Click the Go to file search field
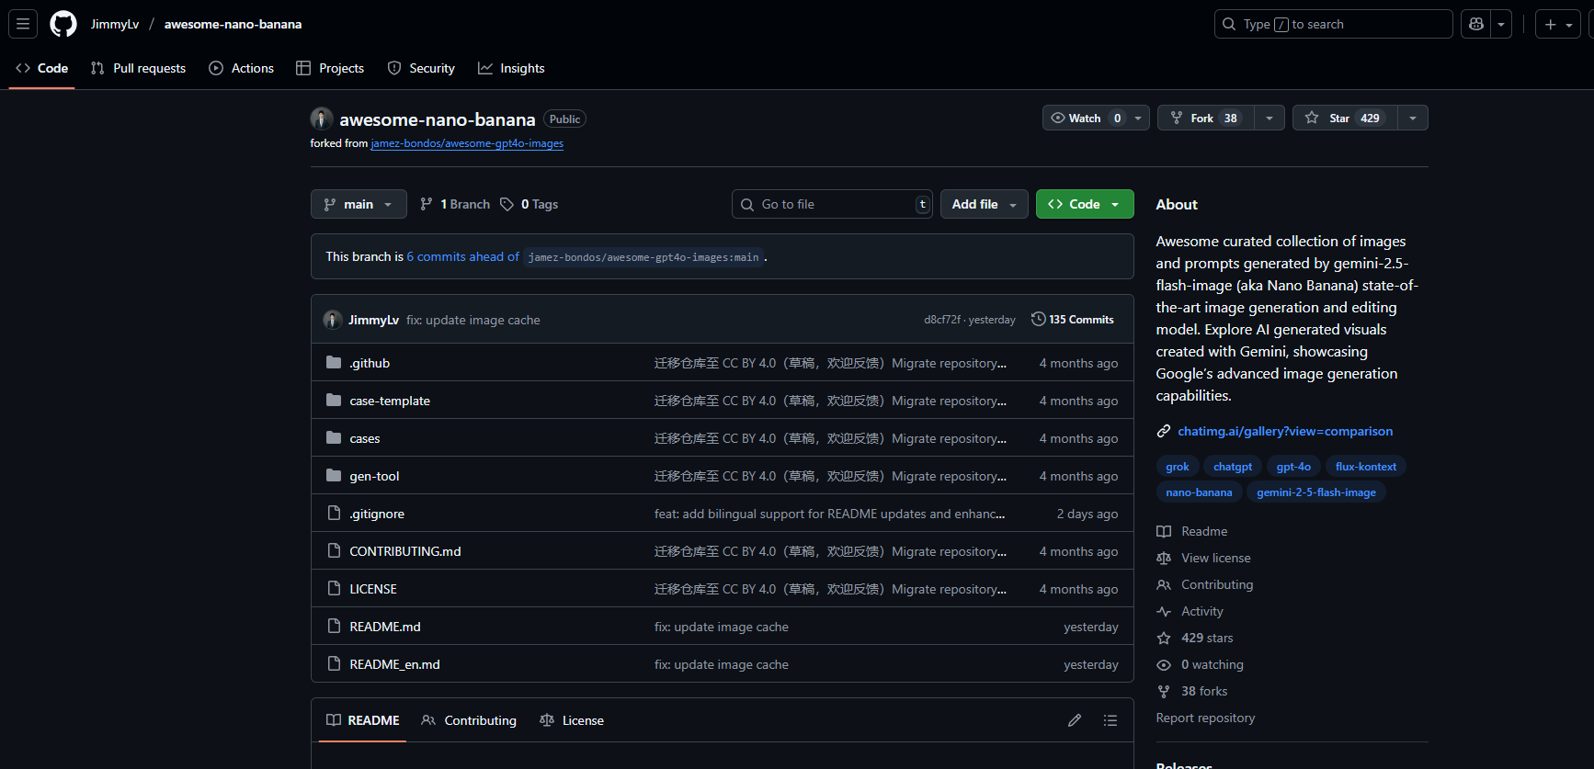Viewport: 1594px width, 769px height. pos(832,204)
